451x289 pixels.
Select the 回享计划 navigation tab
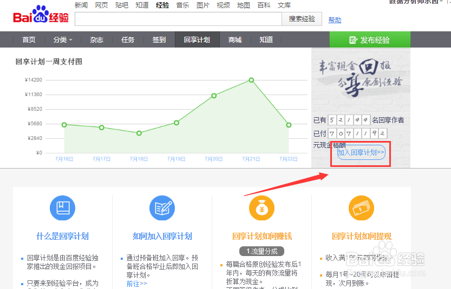197,39
